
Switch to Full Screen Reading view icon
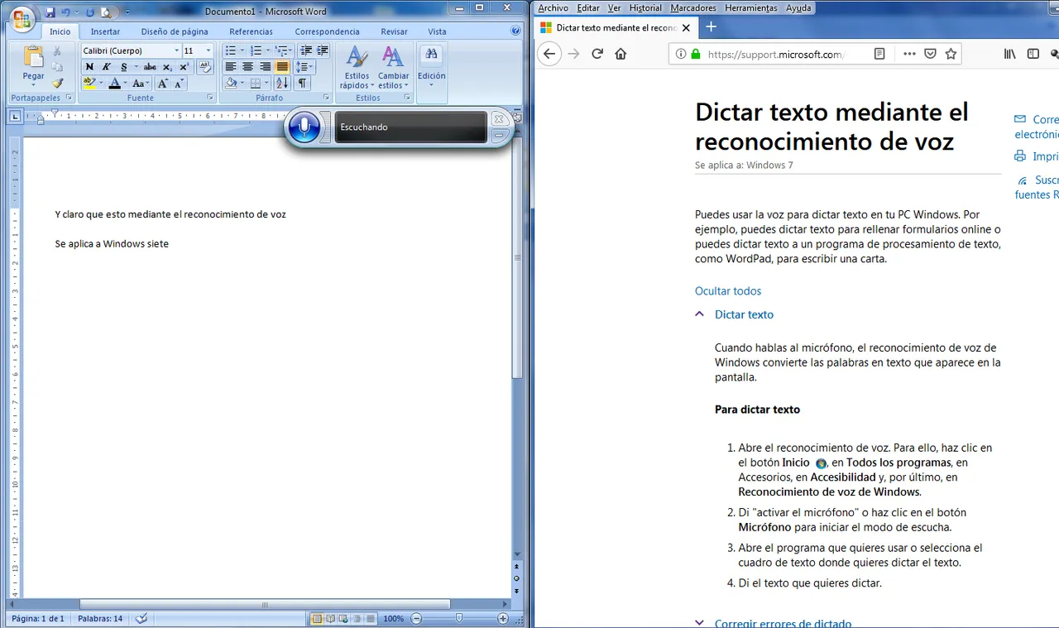(x=330, y=618)
